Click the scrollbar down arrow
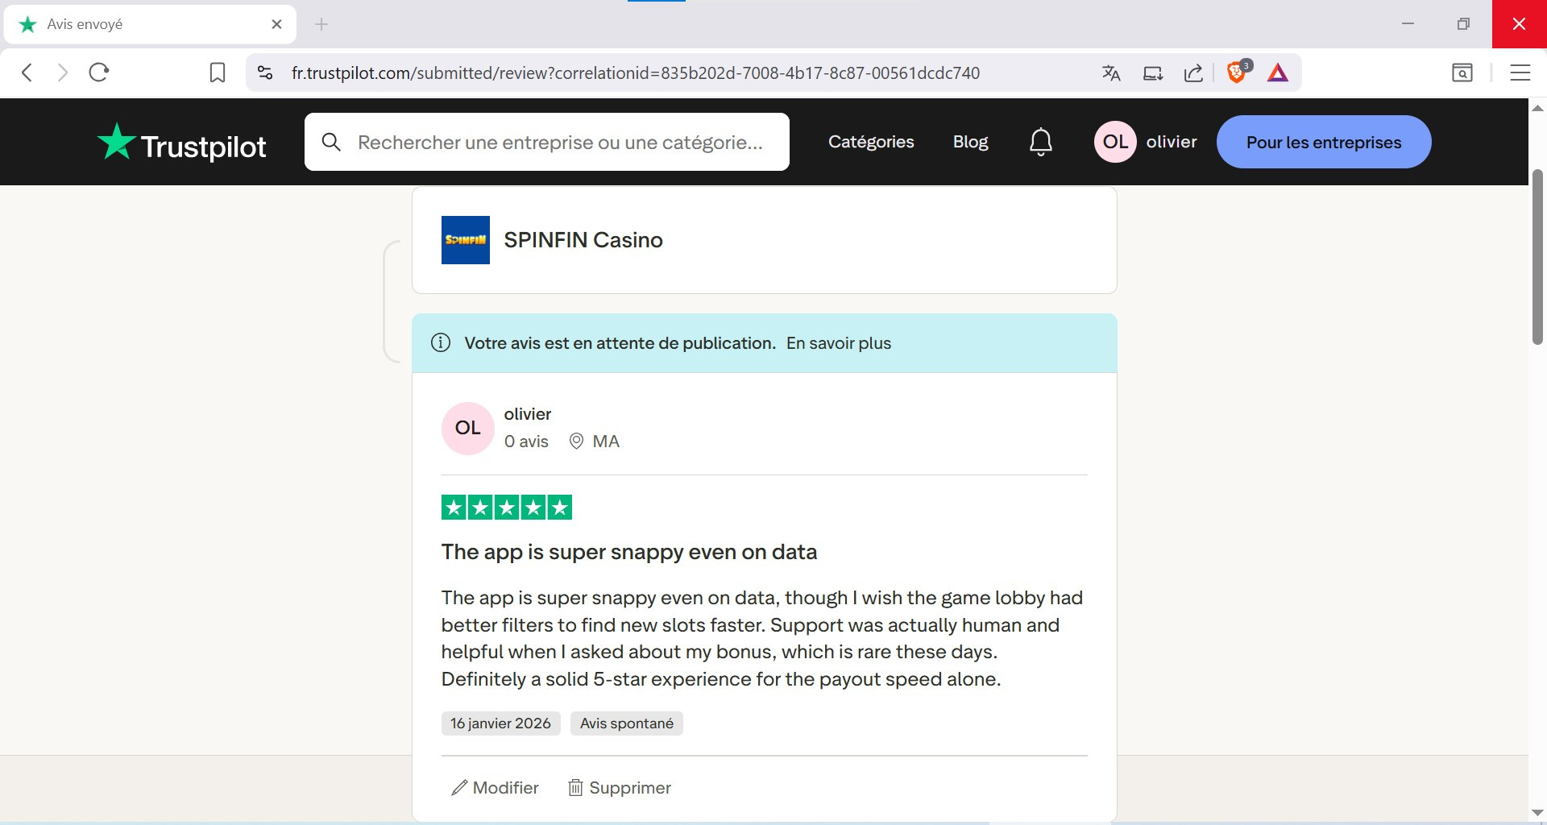This screenshot has width=1547, height=825. click(x=1537, y=812)
